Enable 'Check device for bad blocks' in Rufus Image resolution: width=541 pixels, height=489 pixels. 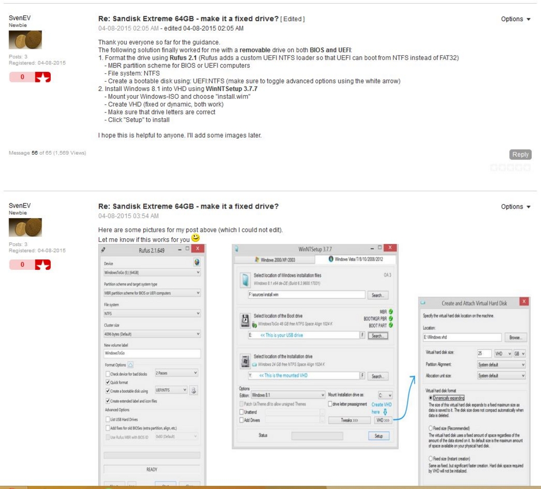[x=108, y=374]
